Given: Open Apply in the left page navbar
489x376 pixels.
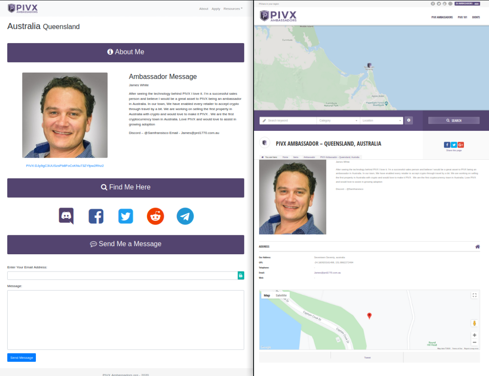Looking at the screenshot, I should [x=216, y=9].
